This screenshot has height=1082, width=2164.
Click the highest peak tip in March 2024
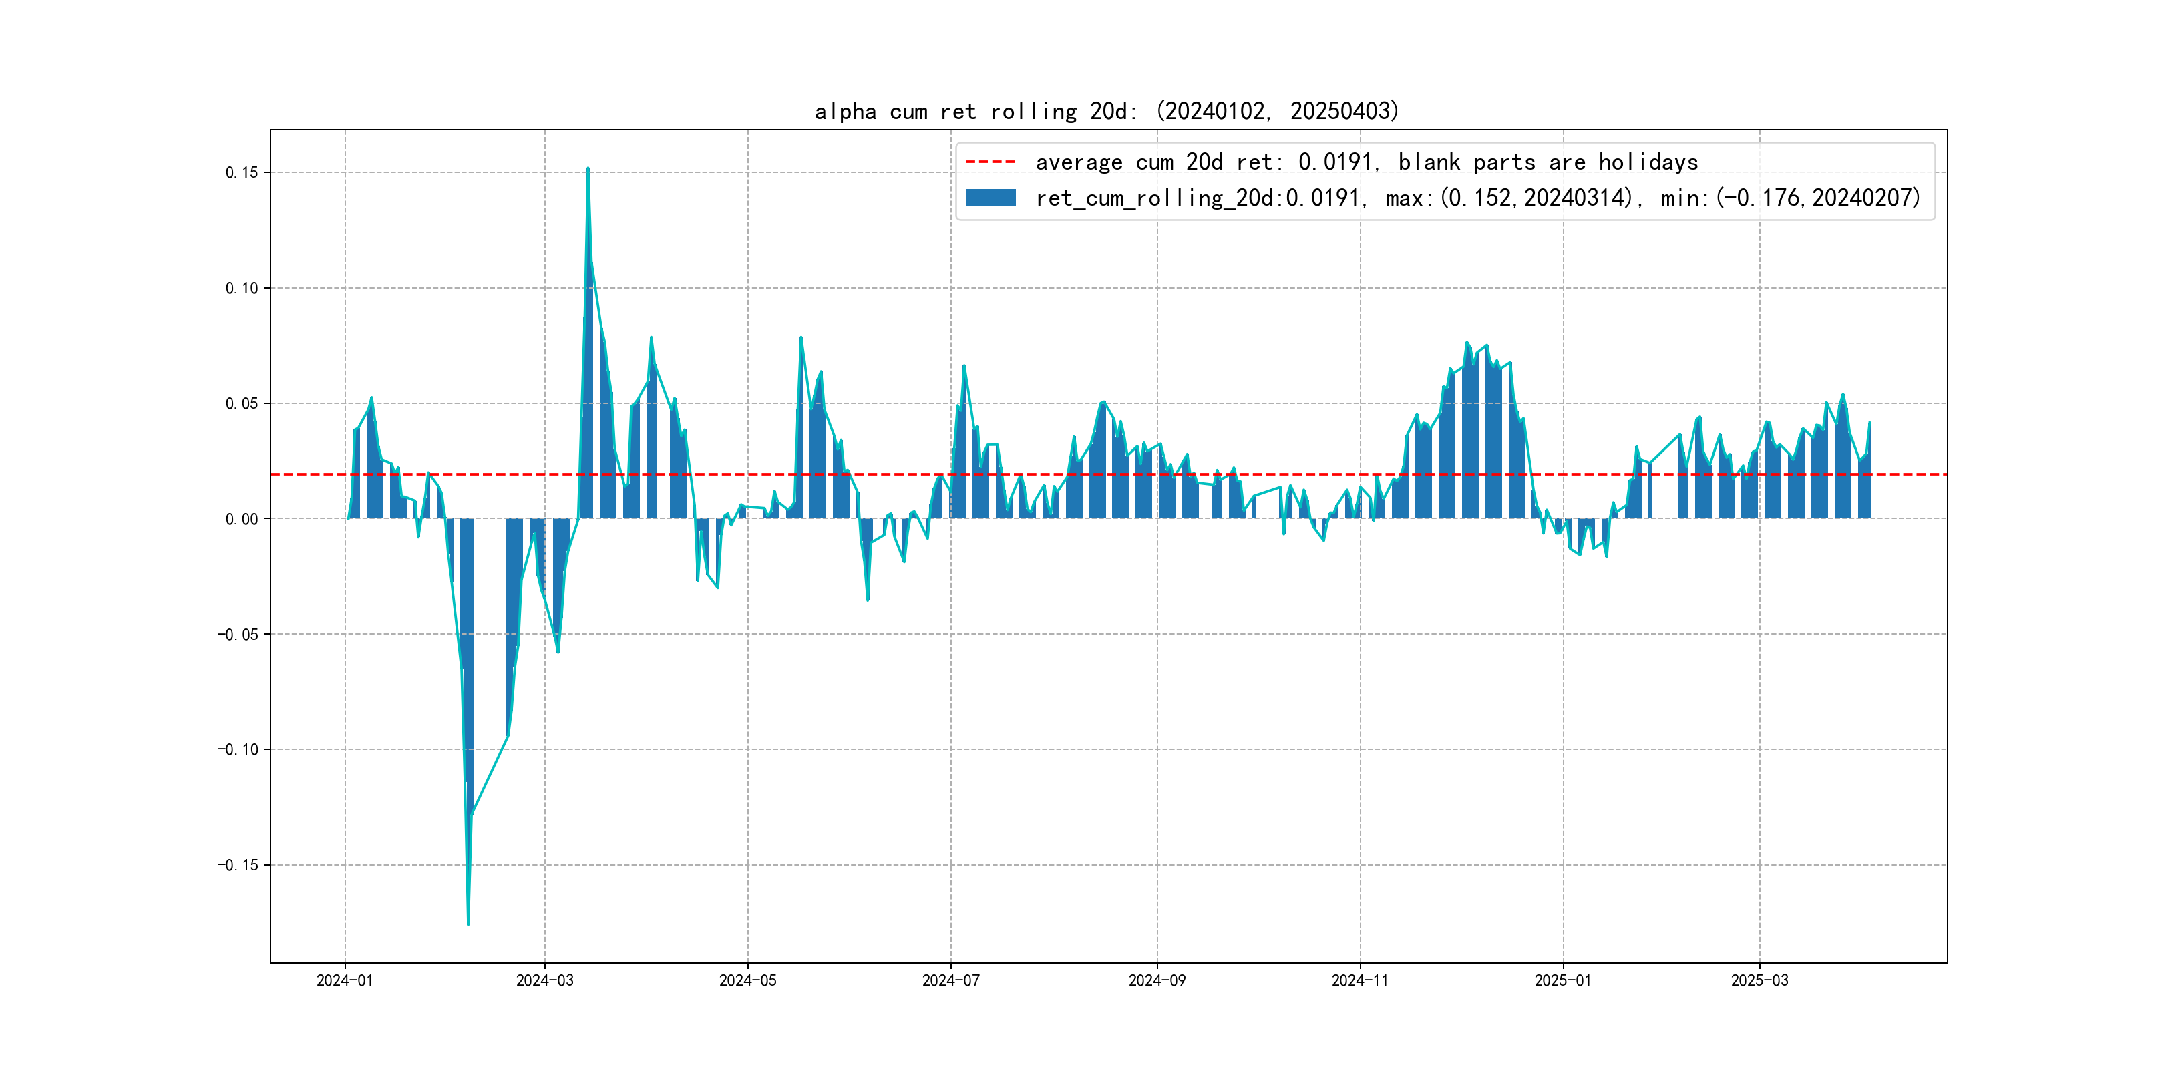(588, 169)
